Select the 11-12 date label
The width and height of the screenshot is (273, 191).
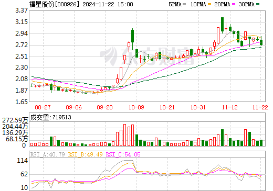[x=230, y=107]
